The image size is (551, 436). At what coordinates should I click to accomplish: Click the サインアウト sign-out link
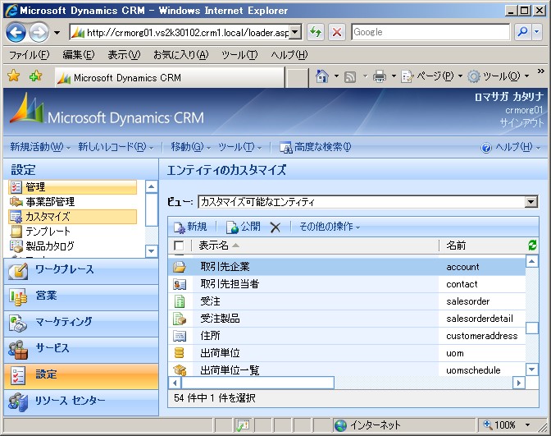click(521, 123)
